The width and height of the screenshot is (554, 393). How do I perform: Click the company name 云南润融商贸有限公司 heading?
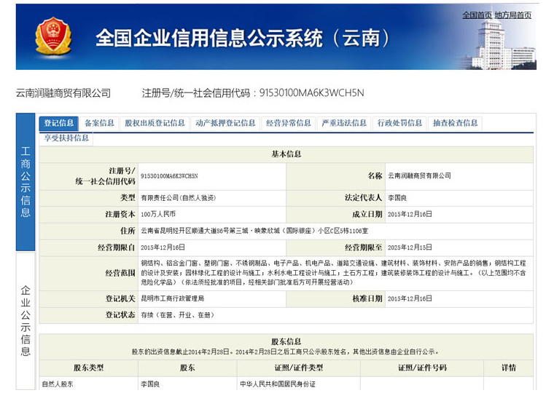63,92
